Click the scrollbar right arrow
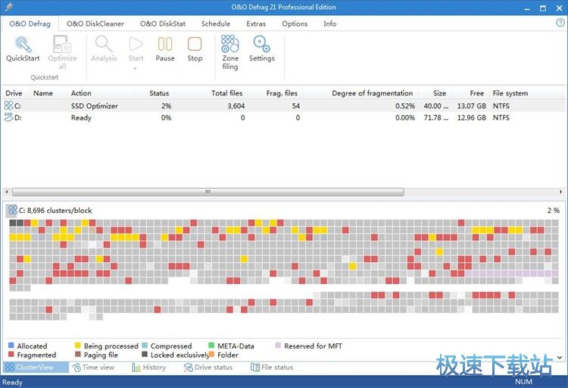 pyautogui.click(x=560, y=192)
